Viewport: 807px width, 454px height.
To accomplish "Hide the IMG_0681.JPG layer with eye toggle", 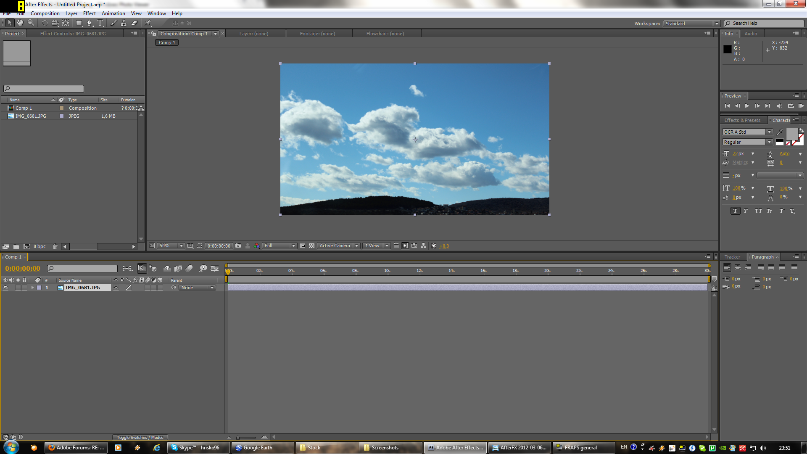I will [5, 288].
